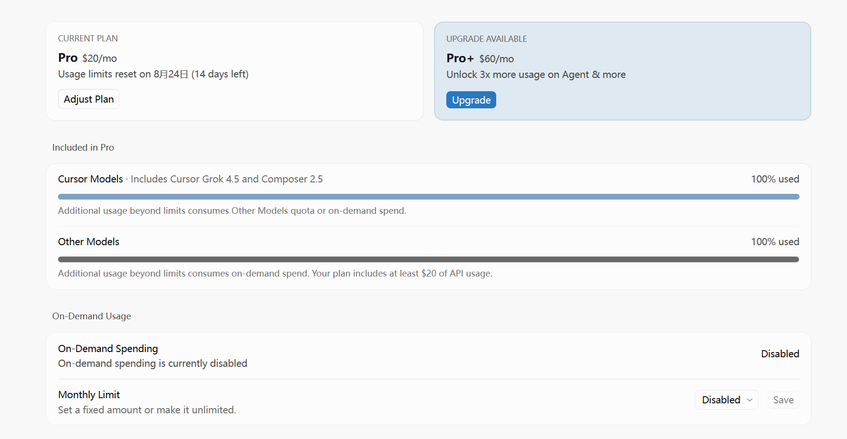Click the Other Models usage progress bar
This screenshot has height=439, width=847.
428,259
